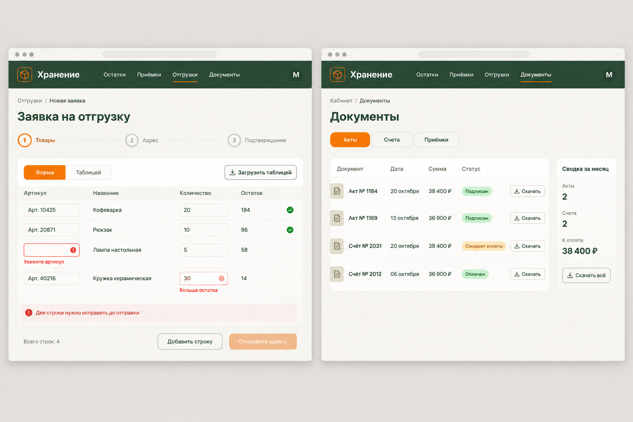Open Приёмки in the left window navigation
Screen dimensions: 633x422
149,75
